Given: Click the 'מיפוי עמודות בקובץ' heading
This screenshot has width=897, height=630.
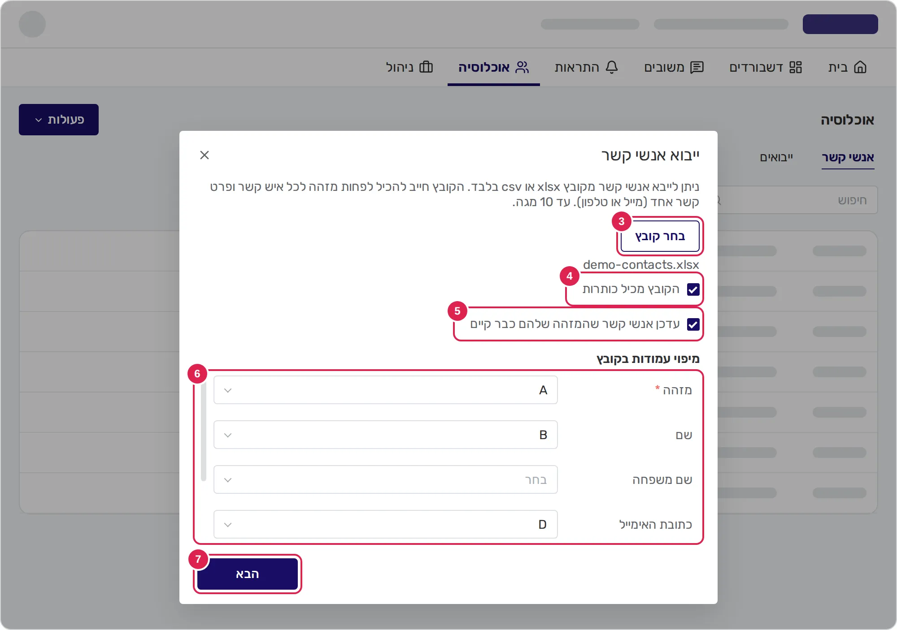Looking at the screenshot, I should click(x=648, y=359).
